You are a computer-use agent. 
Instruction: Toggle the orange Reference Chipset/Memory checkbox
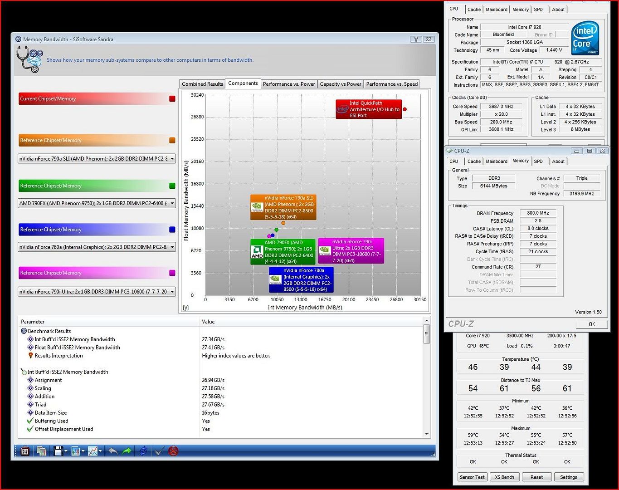[x=172, y=140]
